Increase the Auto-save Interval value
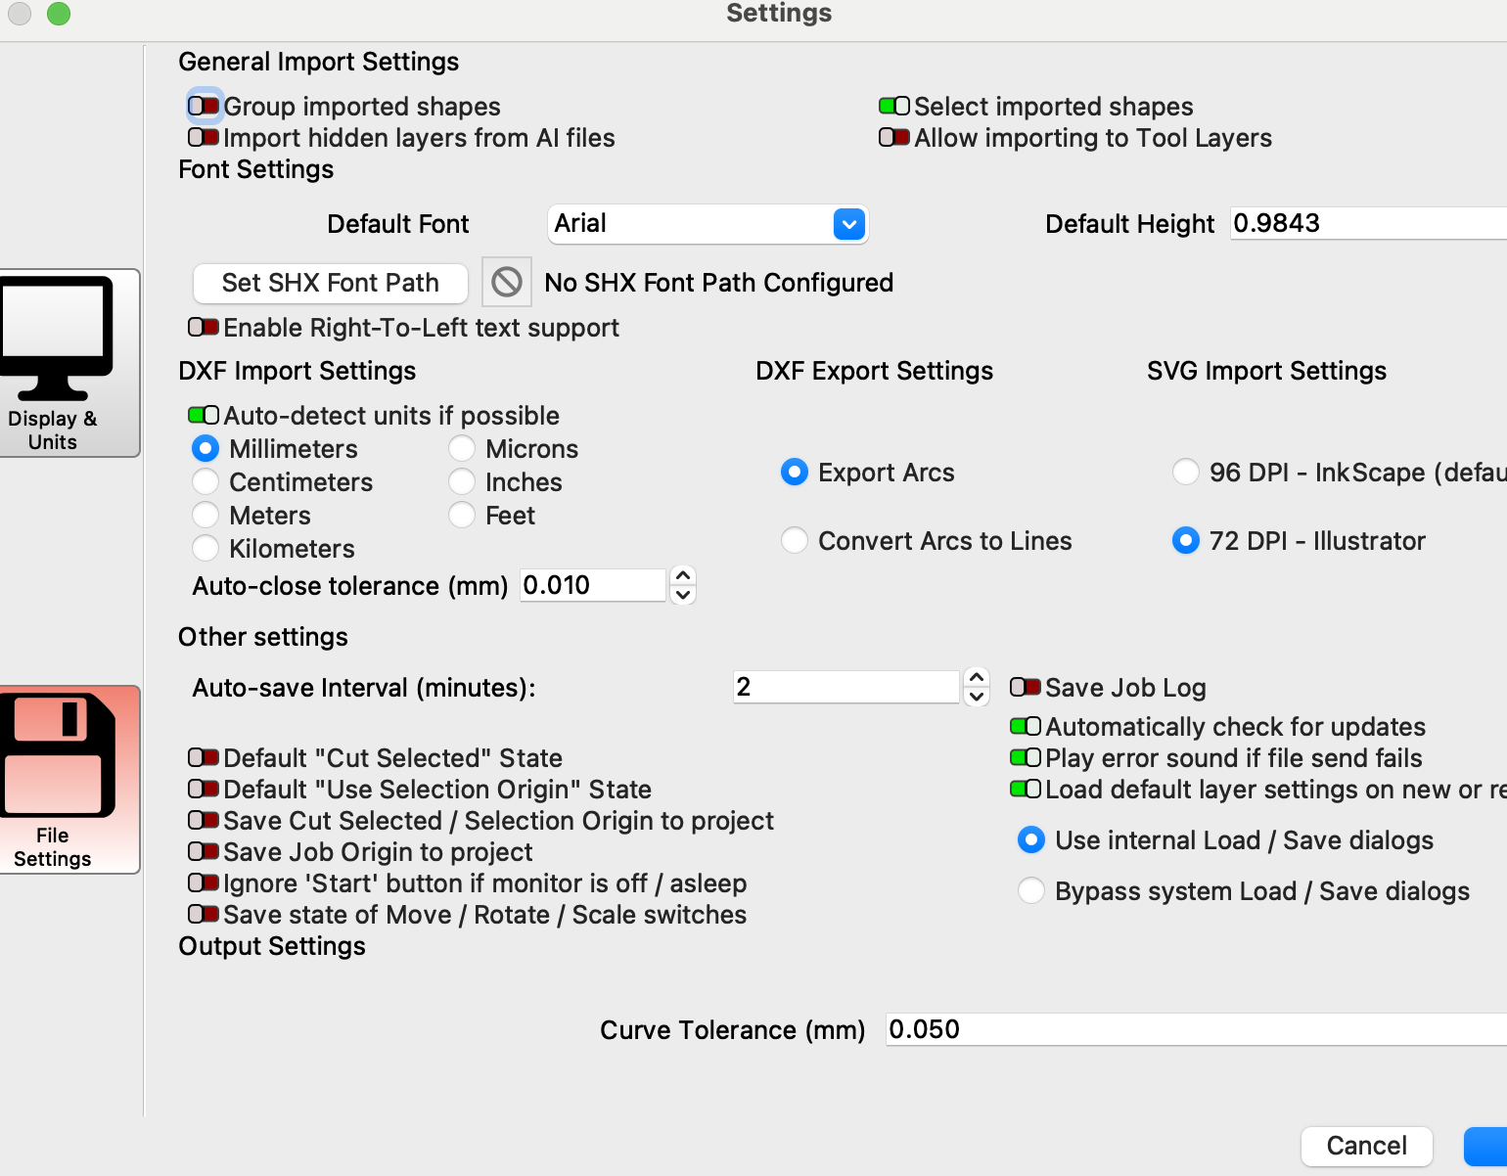The width and height of the screenshot is (1507, 1176). [x=977, y=677]
